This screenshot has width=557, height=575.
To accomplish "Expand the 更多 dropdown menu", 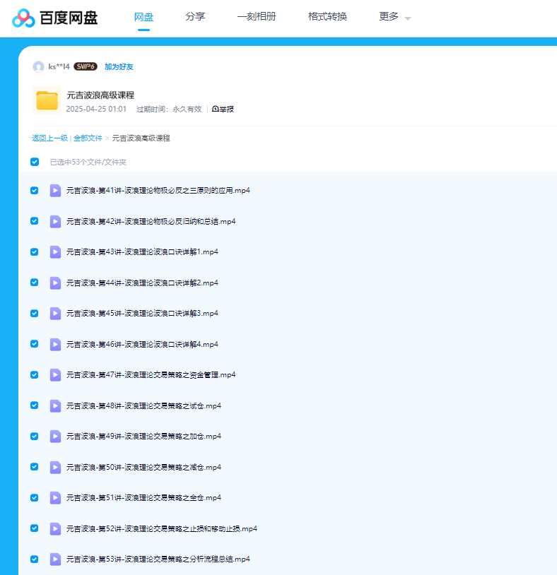I will pos(394,17).
